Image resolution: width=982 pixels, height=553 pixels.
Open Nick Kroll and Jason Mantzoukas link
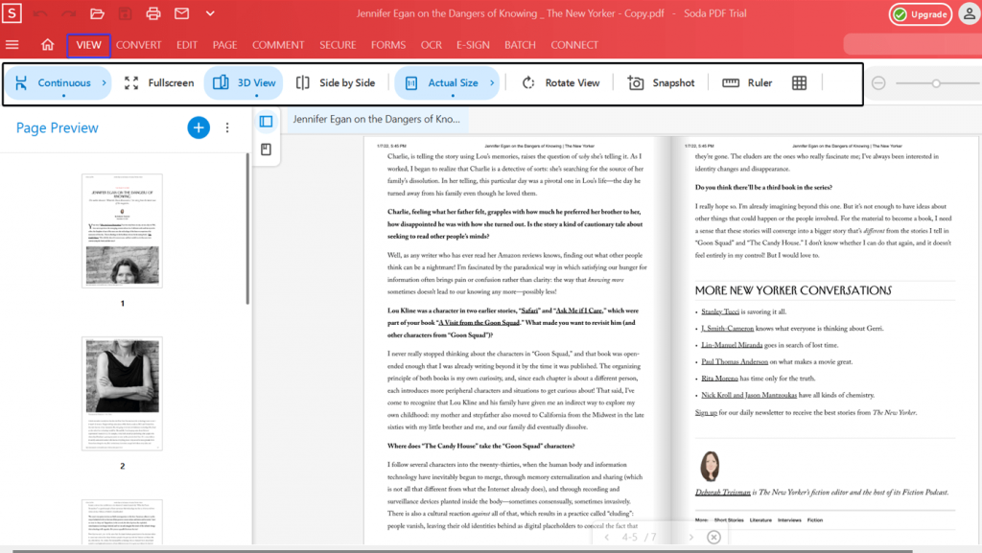click(749, 396)
